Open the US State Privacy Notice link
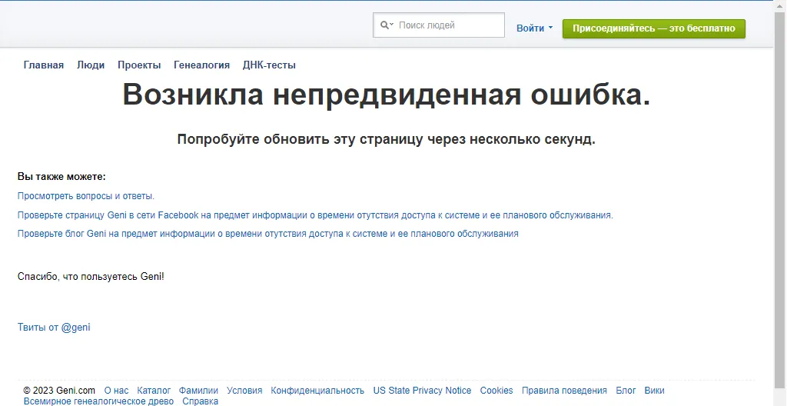The width and height of the screenshot is (787, 406). coord(422,391)
